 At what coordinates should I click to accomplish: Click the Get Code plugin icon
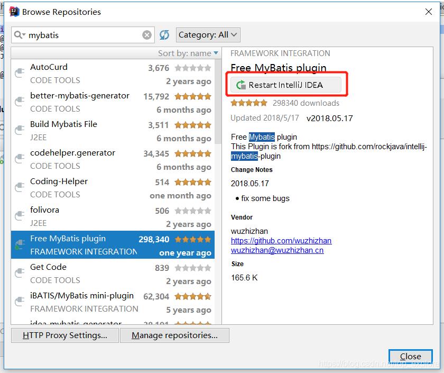(20, 273)
